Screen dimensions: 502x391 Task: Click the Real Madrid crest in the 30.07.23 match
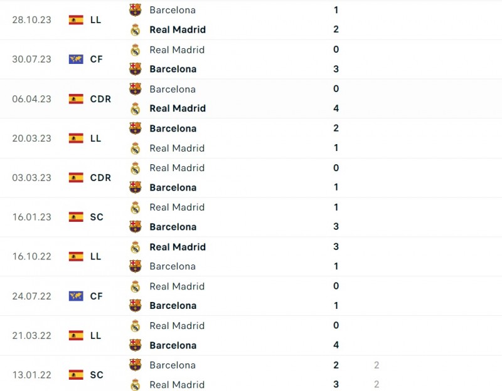(x=136, y=50)
